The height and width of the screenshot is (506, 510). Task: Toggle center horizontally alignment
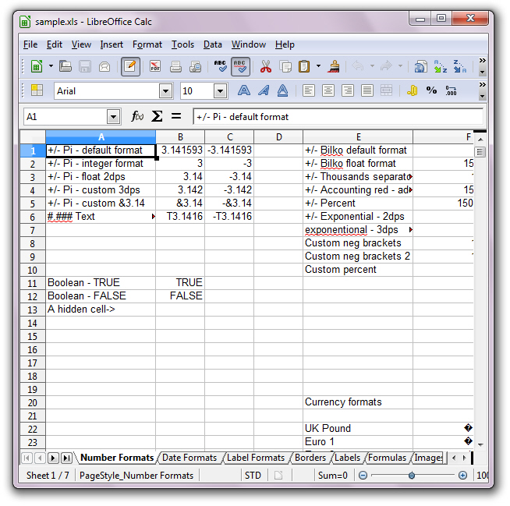coord(328,90)
